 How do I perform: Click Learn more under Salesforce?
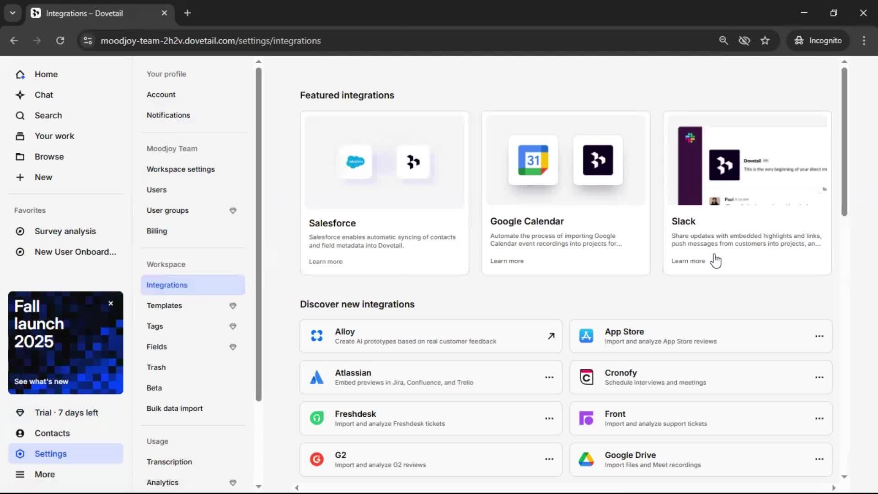pyautogui.click(x=325, y=262)
